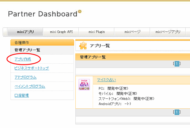Open the mixiページアプリ tab
Image resolution: width=190 pixels, height=128 pixels.
[x=168, y=32]
